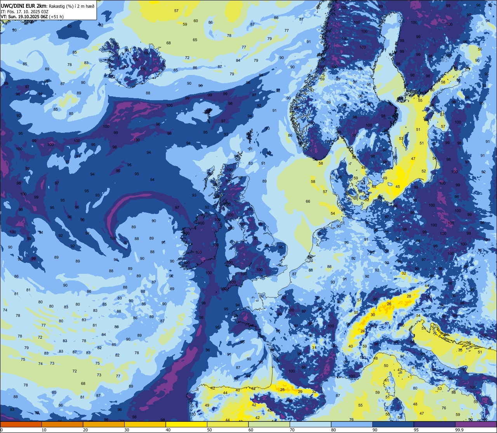The image size is (497, 433).
Task: Click the 70–80 % pale blue legend segment
Action: (311, 424)
